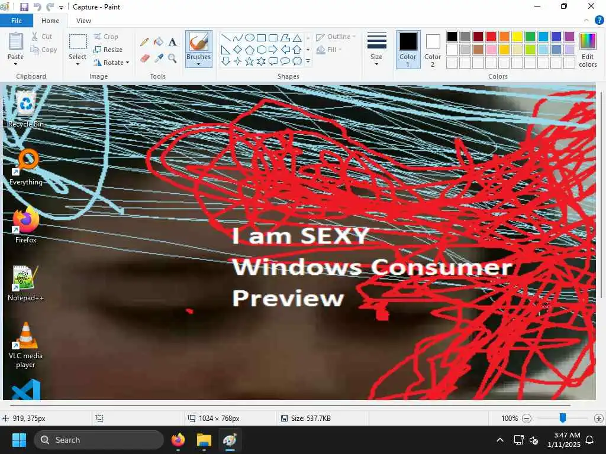This screenshot has height=454, width=606.
Task: Choose the Diamond shape
Action: 238,50
